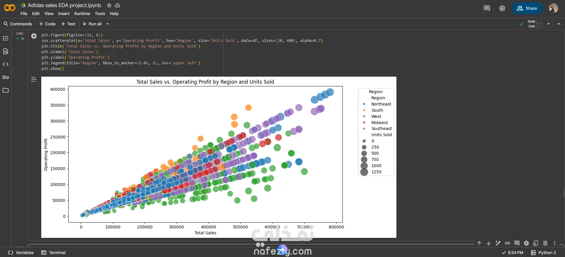Open the user account avatar
This screenshot has width=565, height=257.
[x=554, y=8]
